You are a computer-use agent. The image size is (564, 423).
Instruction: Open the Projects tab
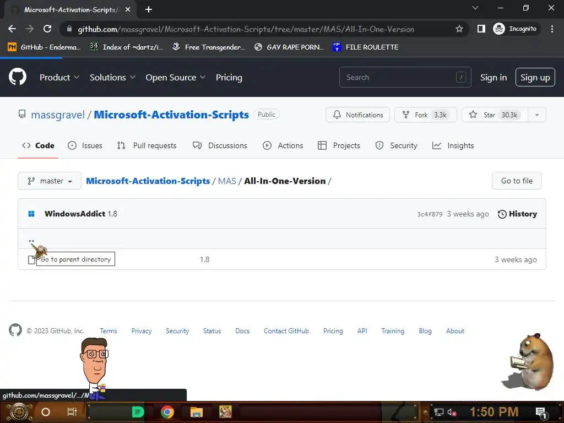(x=339, y=145)
